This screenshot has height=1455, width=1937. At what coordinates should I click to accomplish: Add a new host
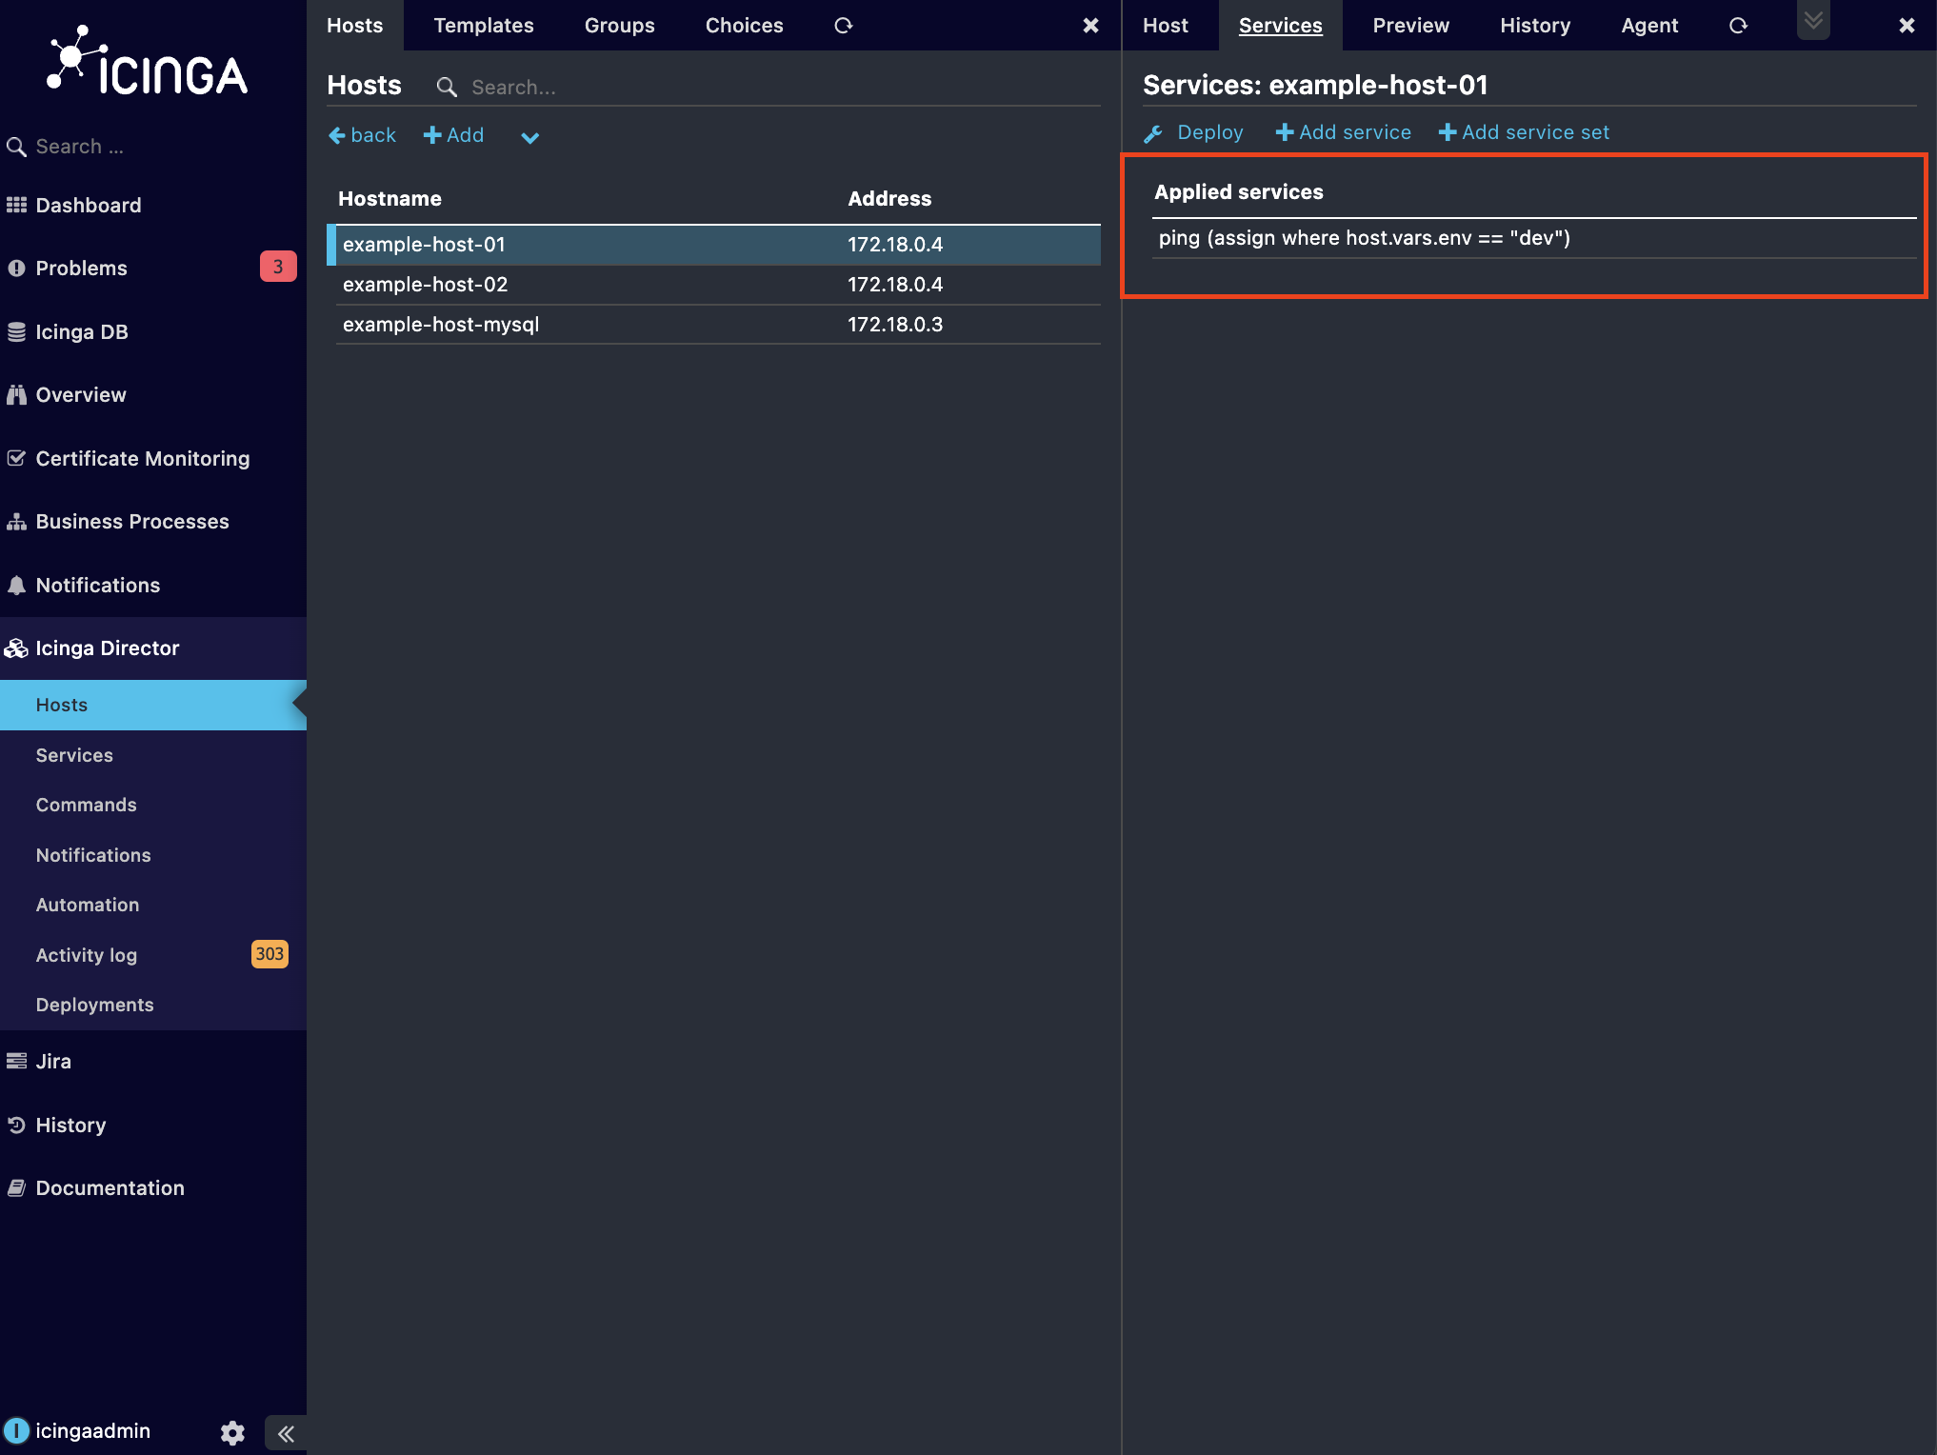(454, 135)
